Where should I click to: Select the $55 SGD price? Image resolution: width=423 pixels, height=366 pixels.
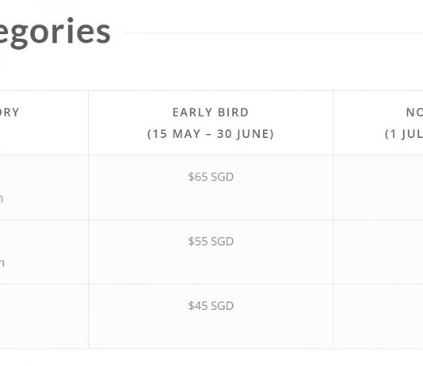pos(211,241)
